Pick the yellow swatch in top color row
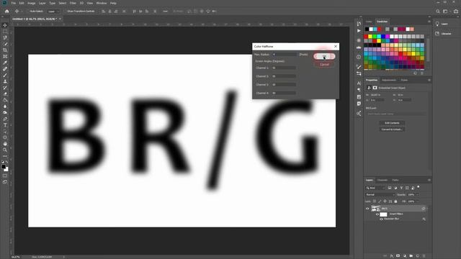Screen dimensions: 461x259 (x=370, y=37)
